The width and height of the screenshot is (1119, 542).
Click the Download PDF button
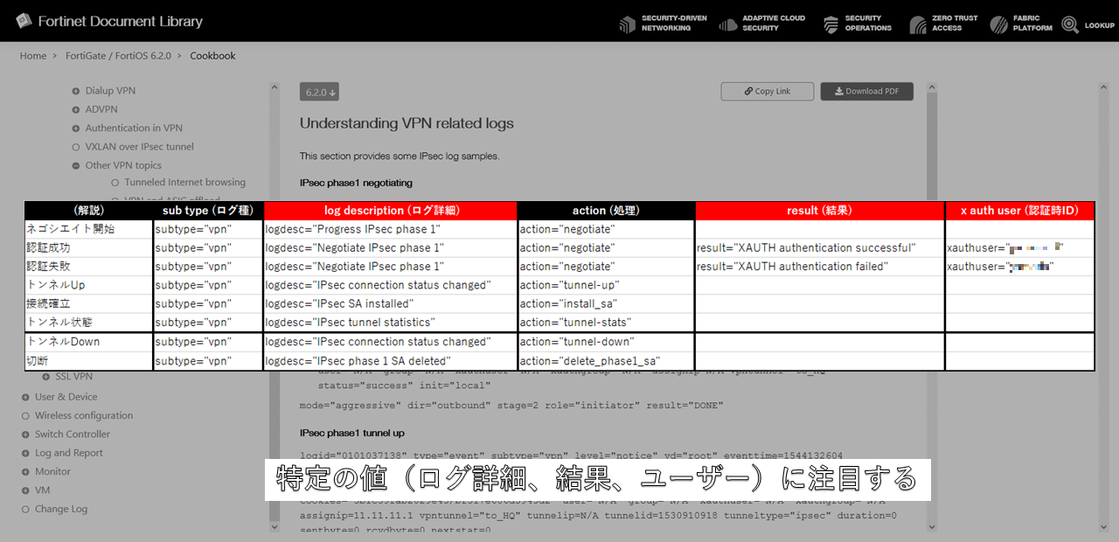tap(866, 91)
